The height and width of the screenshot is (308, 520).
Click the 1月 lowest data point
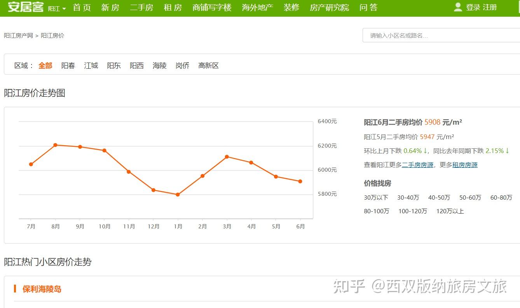pyautogui.click(x=178, y=195)
